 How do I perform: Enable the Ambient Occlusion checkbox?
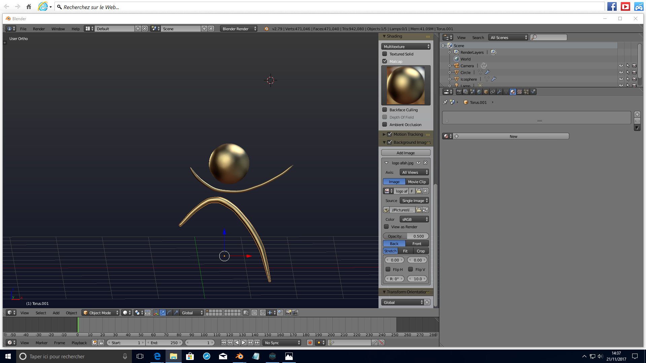pyautogui.click(x=385, y=125)
